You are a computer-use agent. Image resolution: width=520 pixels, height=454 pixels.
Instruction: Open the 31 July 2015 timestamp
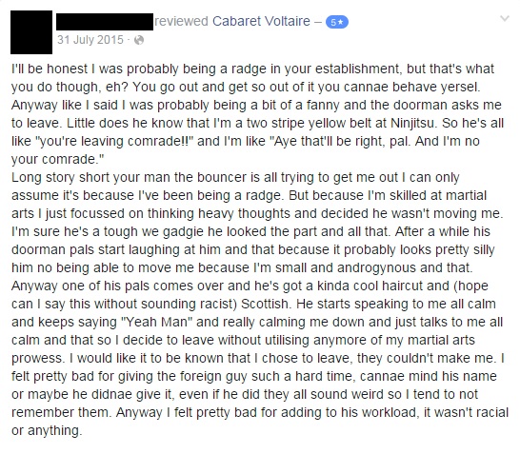point(90,40)
